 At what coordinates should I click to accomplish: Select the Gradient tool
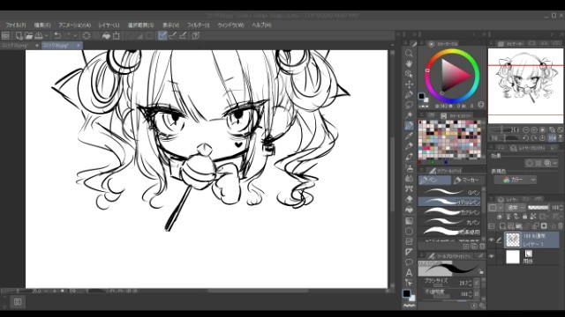(x=409, y=221)
